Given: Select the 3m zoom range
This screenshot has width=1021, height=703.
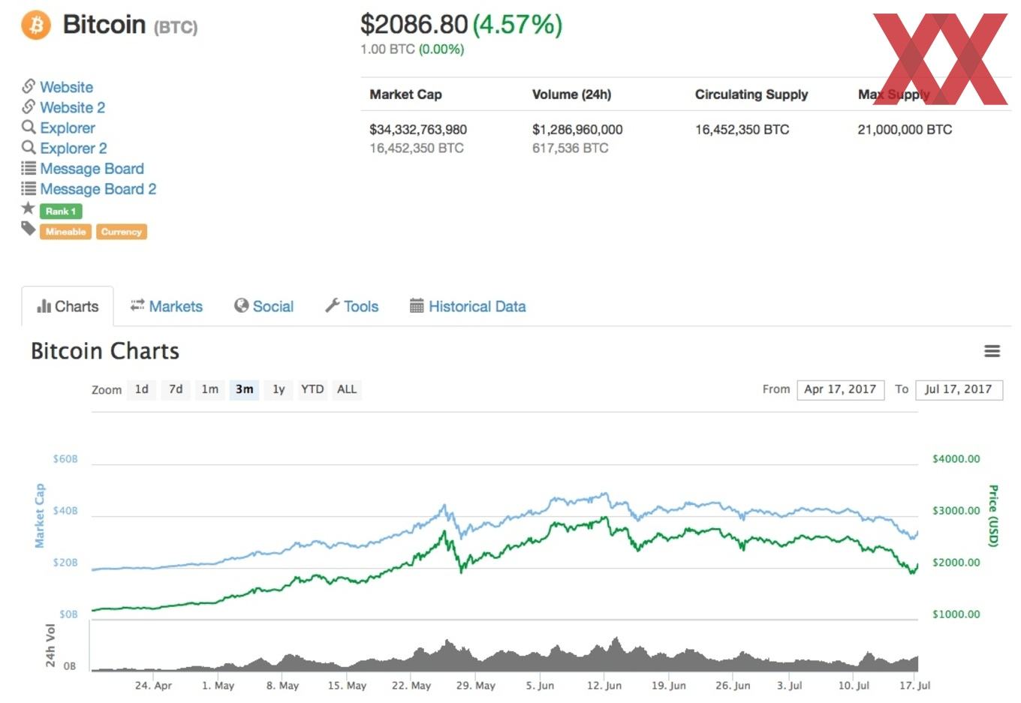Looking at the screenshot, I should [x=245, y=389].
